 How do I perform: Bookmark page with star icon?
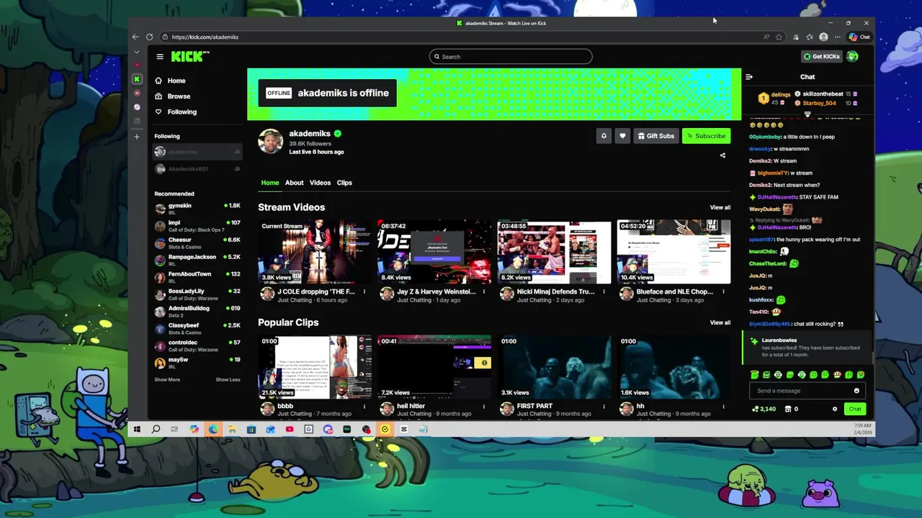coord(779,37)
